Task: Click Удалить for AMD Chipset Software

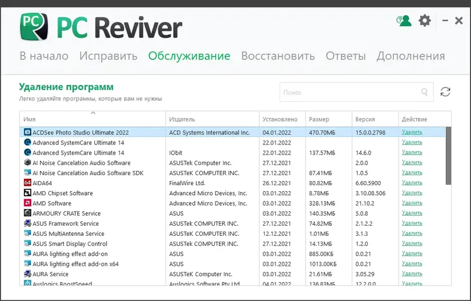Action: coord(412,193)
